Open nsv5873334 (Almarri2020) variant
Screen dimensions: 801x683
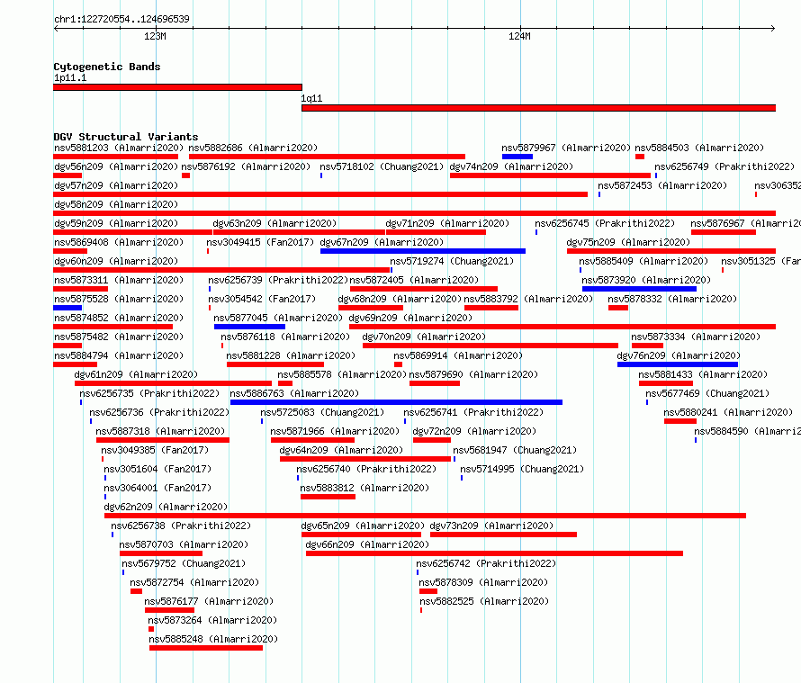click(647, 346)
